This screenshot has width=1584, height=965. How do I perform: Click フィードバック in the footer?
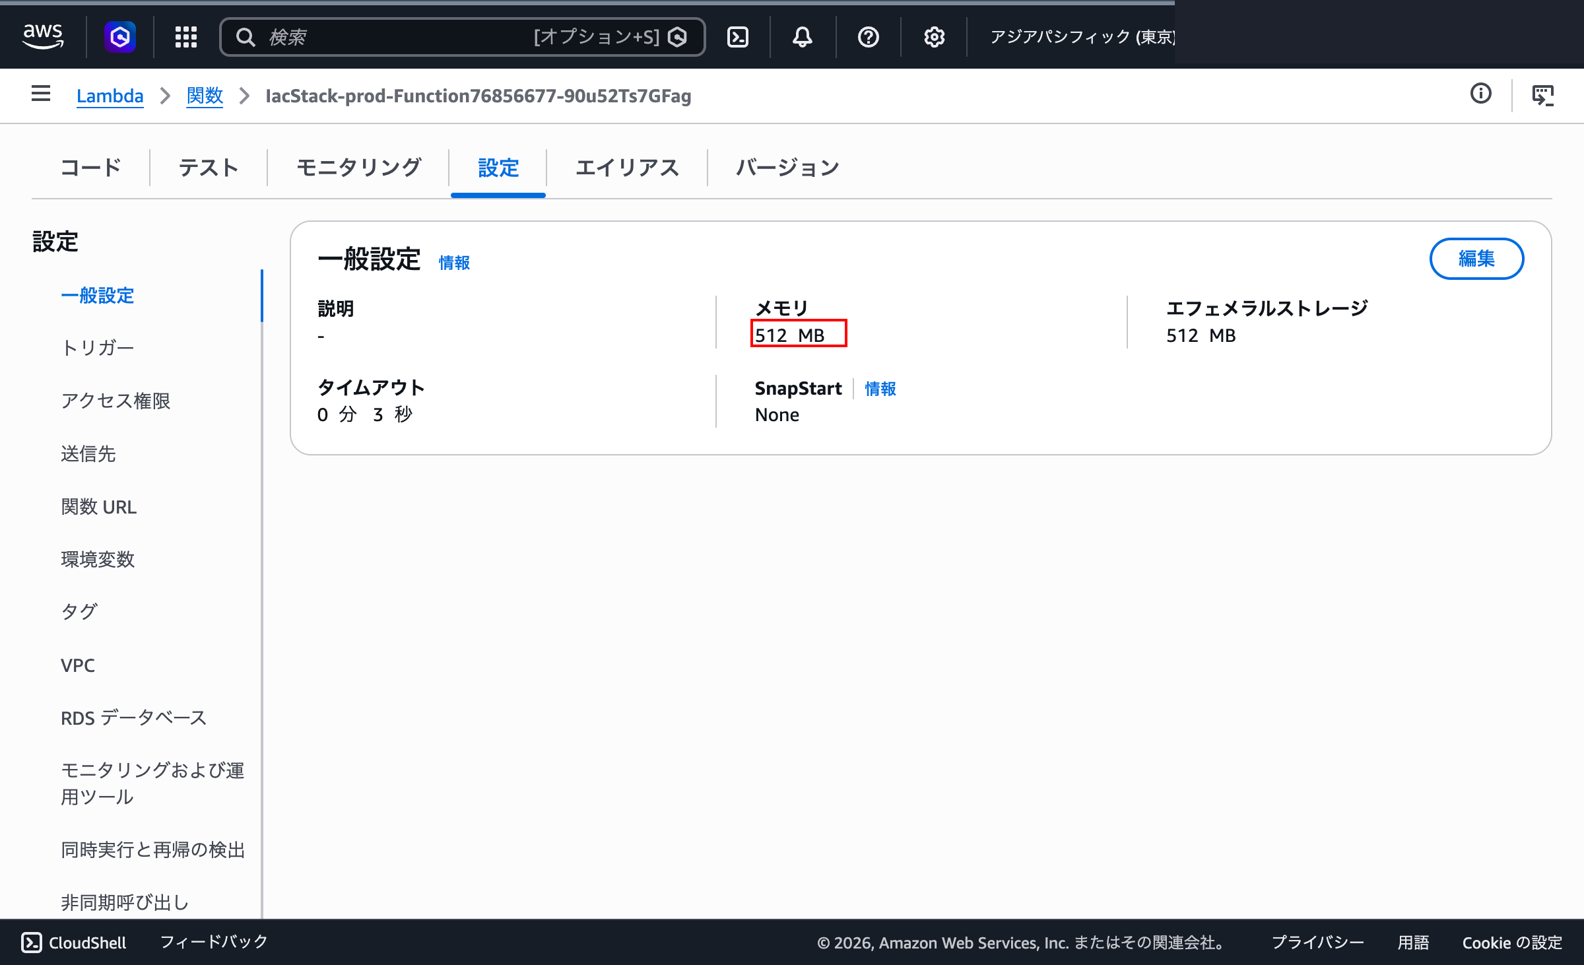(214, 942)
